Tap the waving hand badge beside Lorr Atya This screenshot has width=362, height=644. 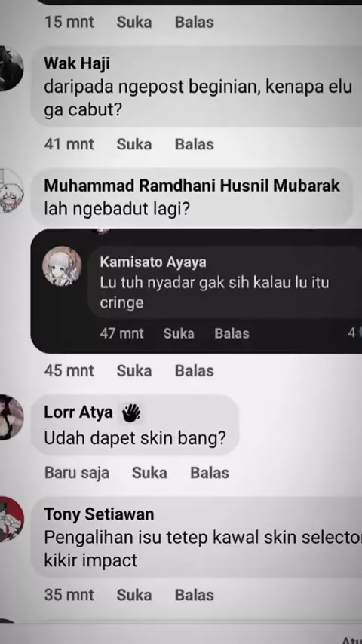pyautogui.click(x=131, y=412)
